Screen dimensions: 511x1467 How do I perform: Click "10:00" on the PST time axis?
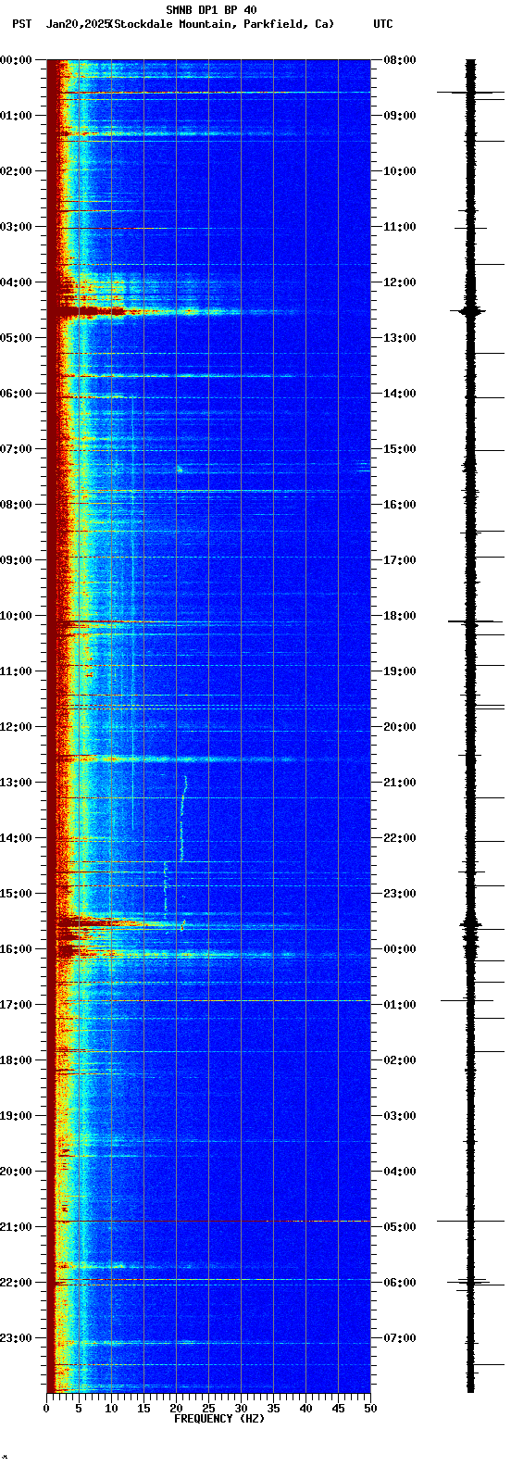point(16,616)
